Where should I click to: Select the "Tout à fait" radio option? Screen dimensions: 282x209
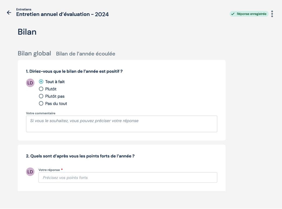[x=41, y=81]
